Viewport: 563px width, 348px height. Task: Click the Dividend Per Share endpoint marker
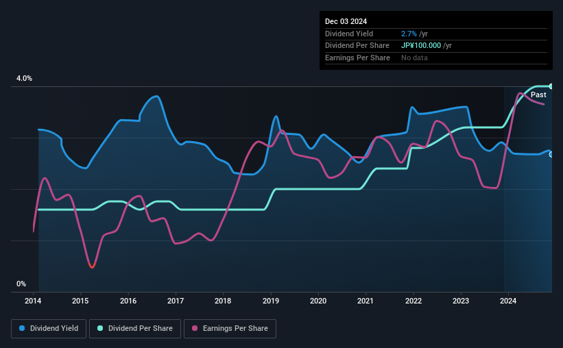pos(551,86)
